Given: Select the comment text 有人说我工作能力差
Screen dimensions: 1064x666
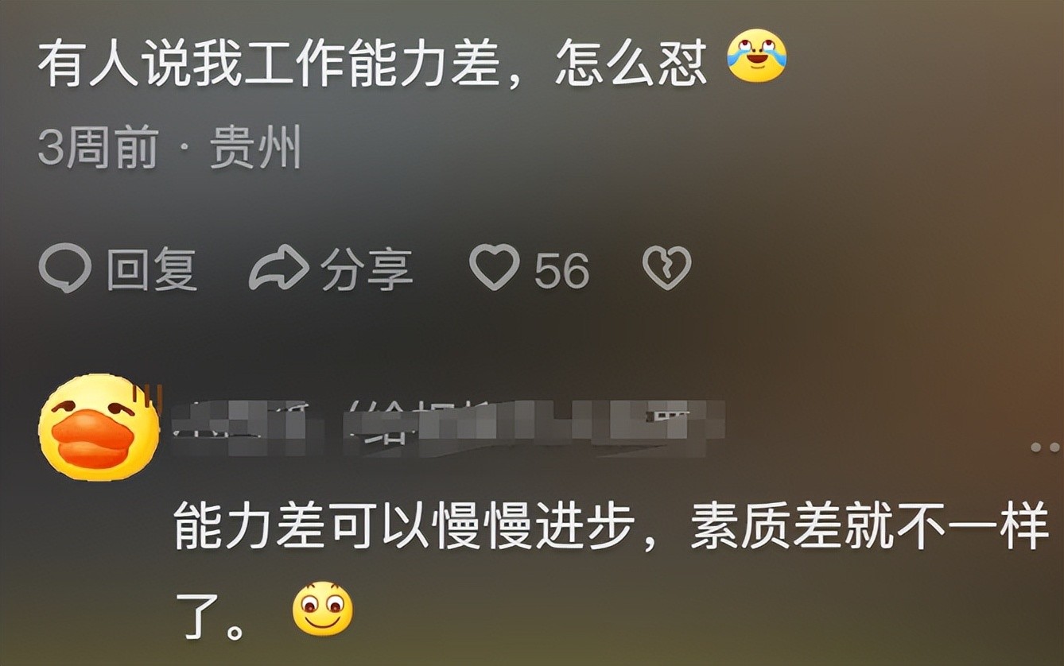Looking at the screenshot, I should tap(269, 64).
